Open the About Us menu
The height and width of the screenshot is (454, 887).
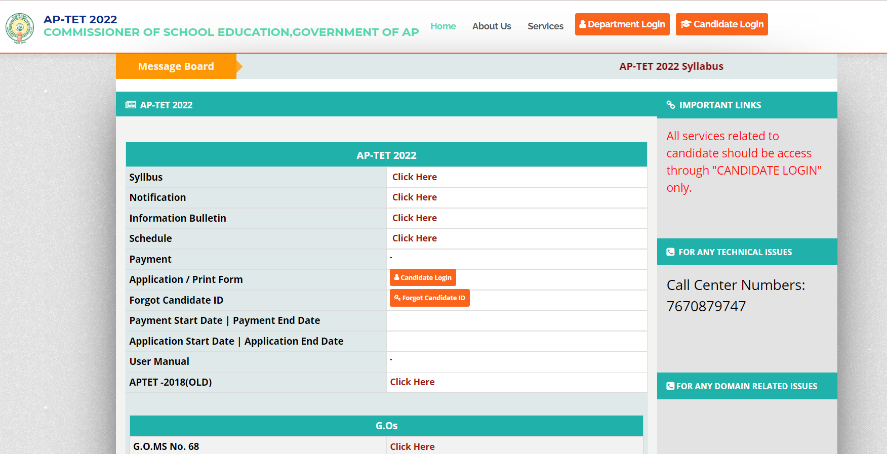pyautogui.click(x=491, y=26)
